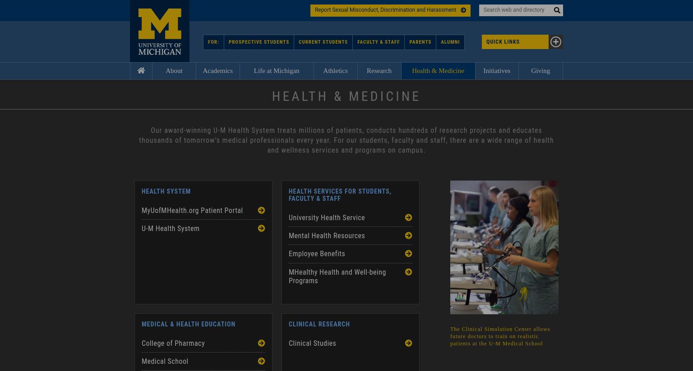693x371 pixels.
Task: Open the Research menu
Action: click(379, 71)
